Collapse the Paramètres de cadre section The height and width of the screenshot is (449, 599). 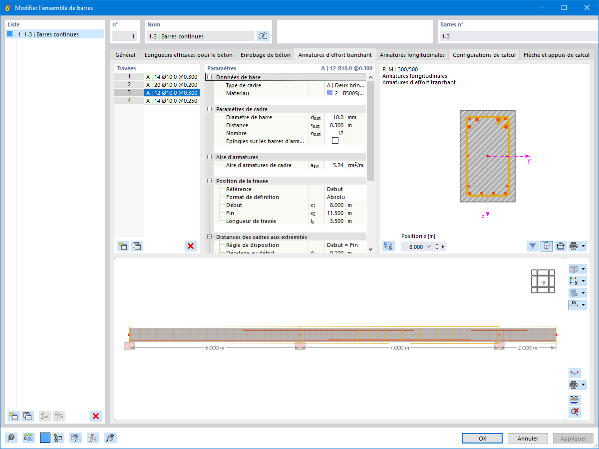210,109
